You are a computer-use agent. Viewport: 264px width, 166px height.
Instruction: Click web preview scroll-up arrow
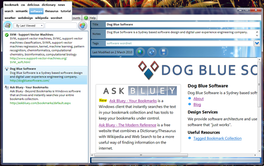[259, 59]
